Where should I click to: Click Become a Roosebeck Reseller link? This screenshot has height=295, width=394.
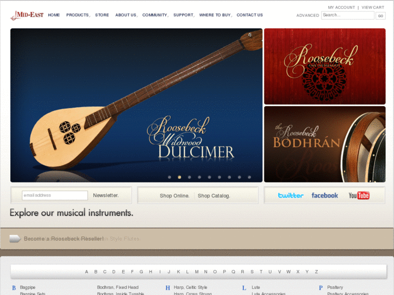(63, 239)
